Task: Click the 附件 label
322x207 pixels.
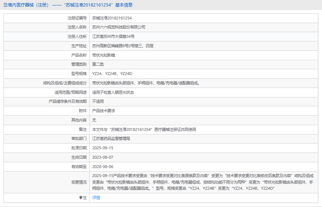Action: (83, 111)
